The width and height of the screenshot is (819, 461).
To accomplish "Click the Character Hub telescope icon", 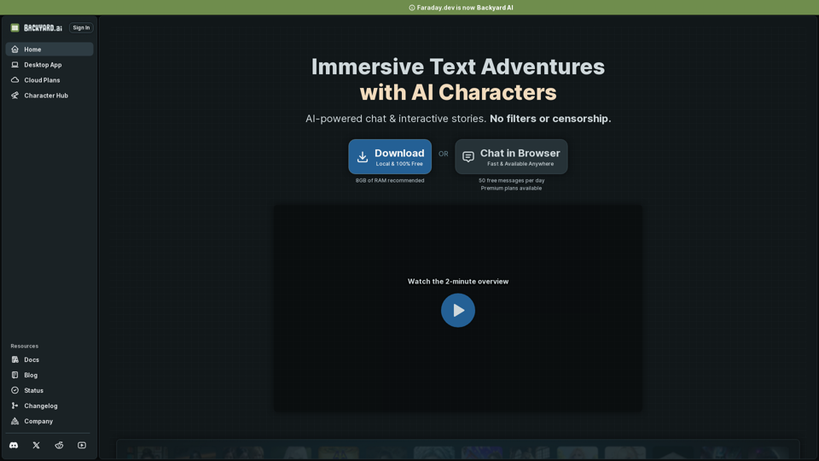I will coord(15,96).
